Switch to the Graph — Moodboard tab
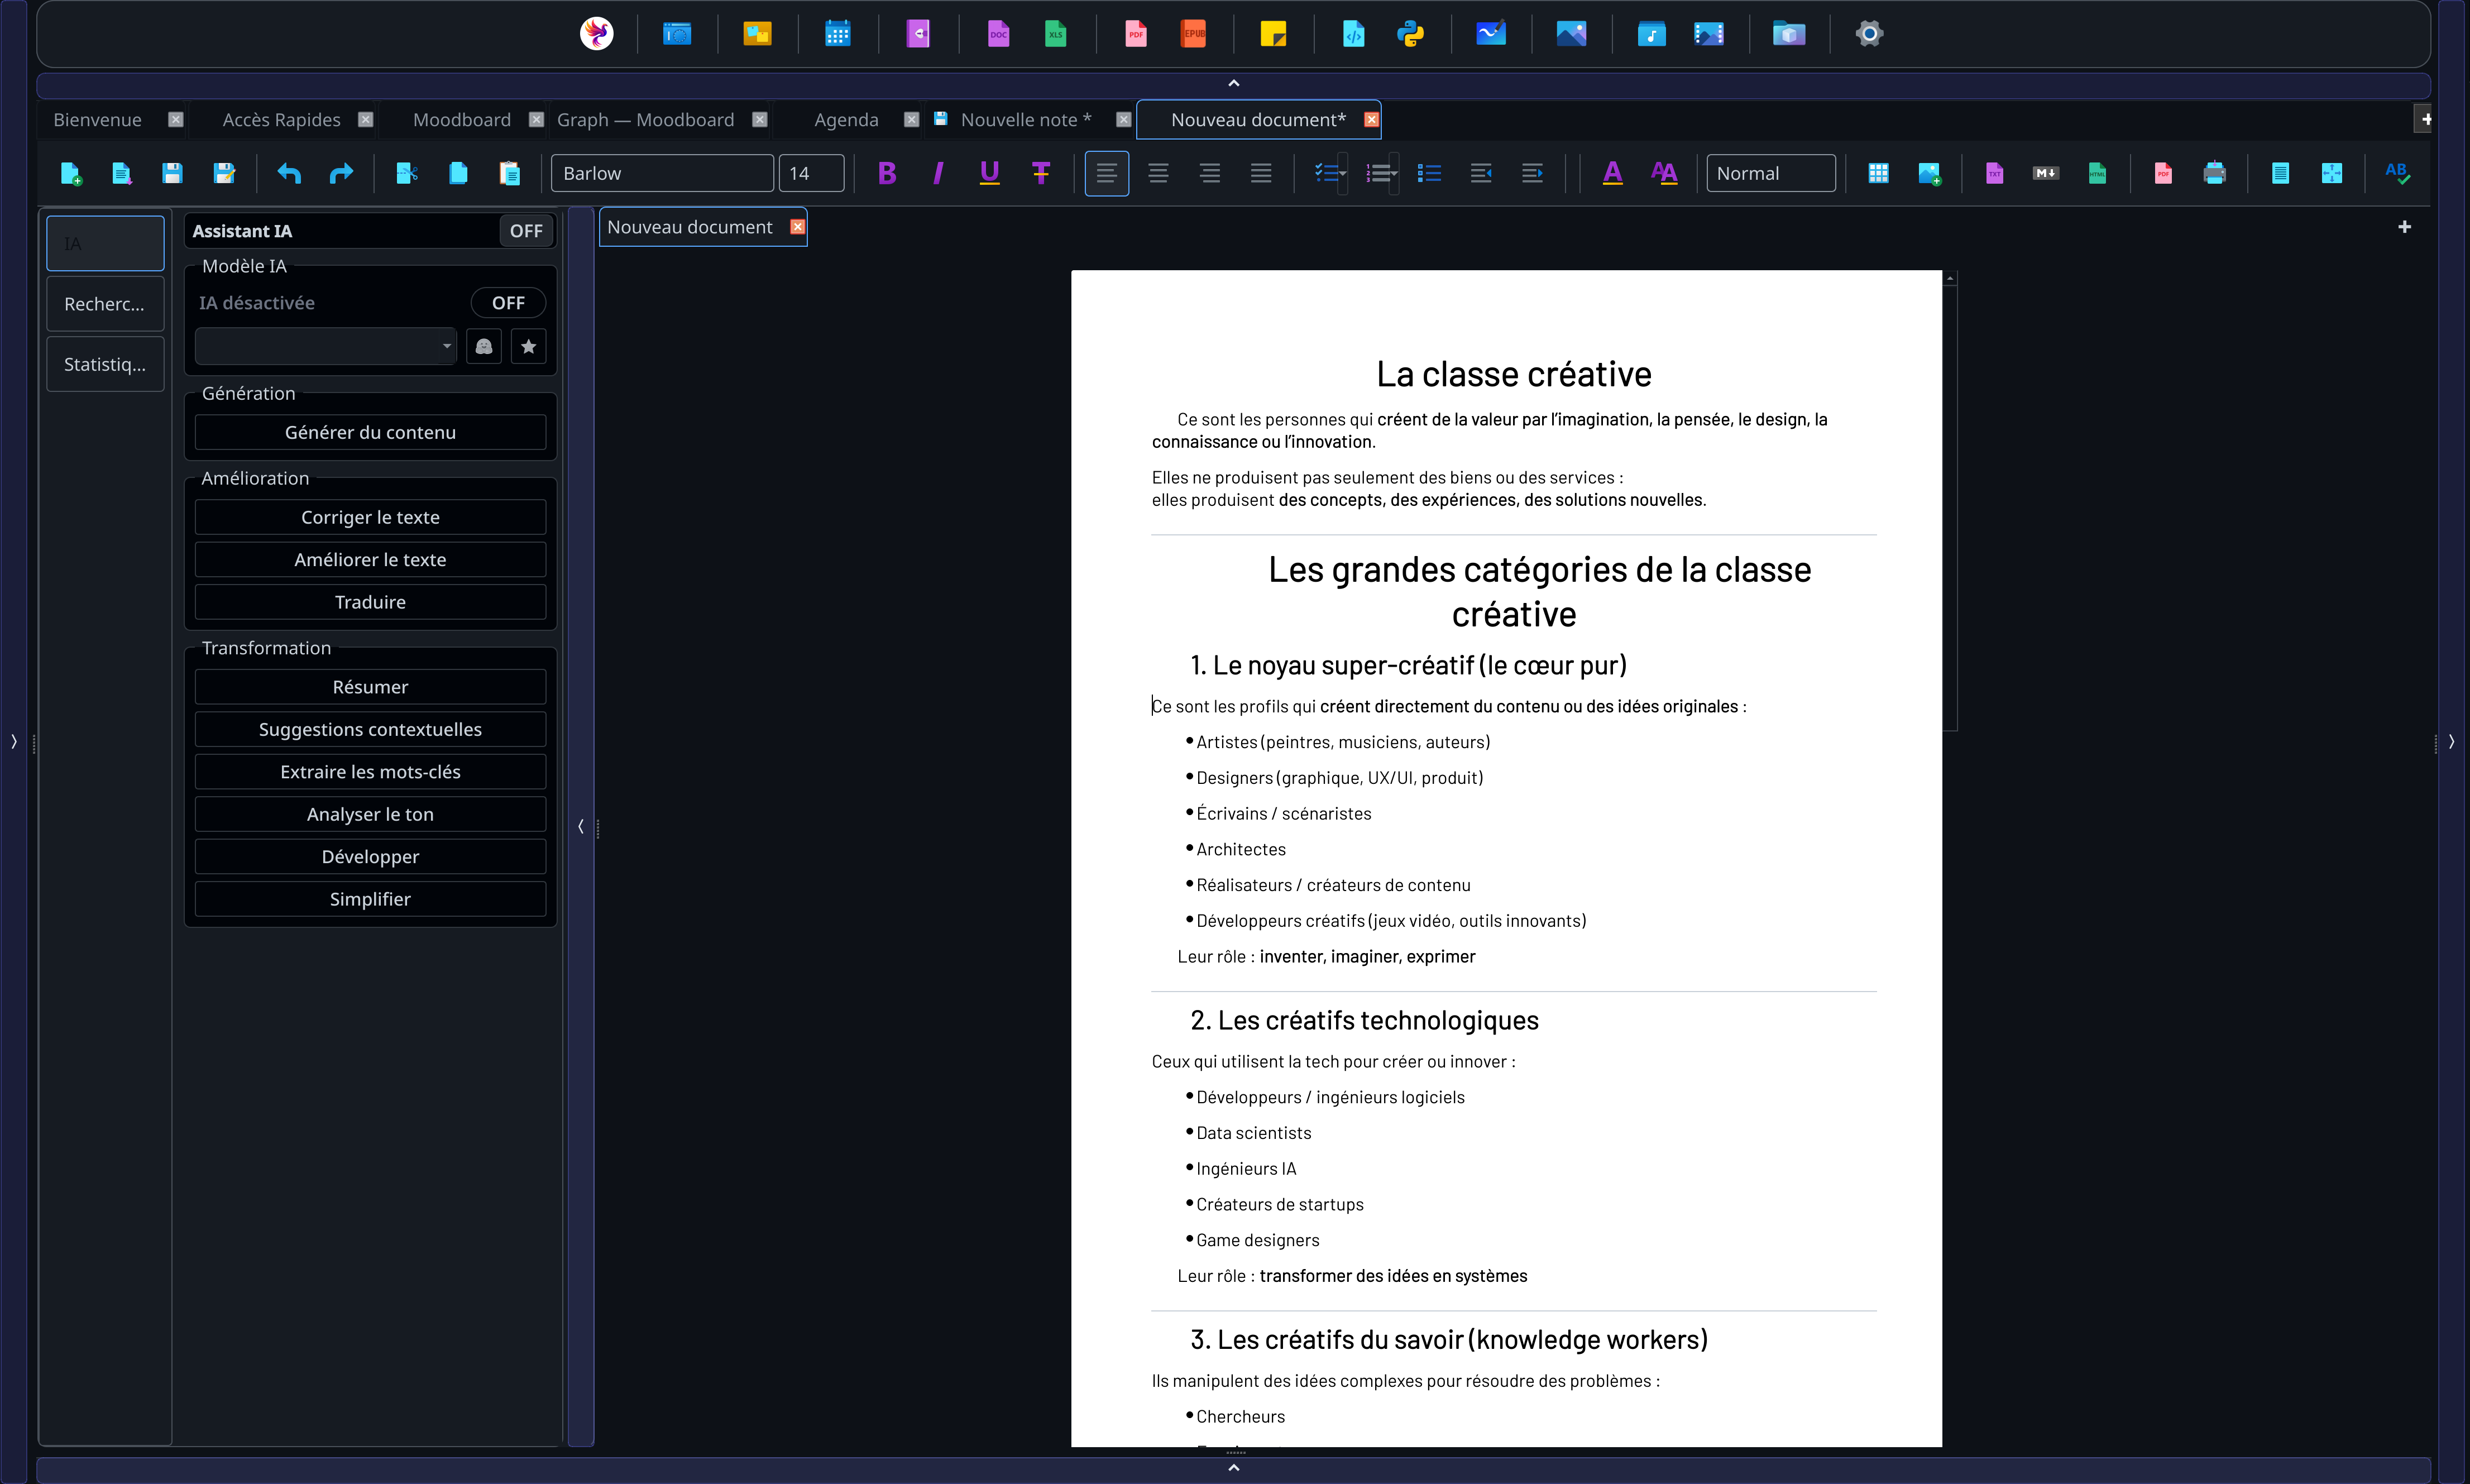Viewport: 2470px width, 1484px height. click(646, 120)
